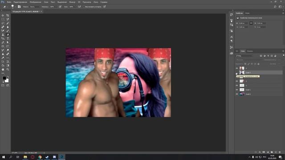Screen dimensions: 285x160
Task: Open the Окно menu
Action: click(x=96, y=2)
